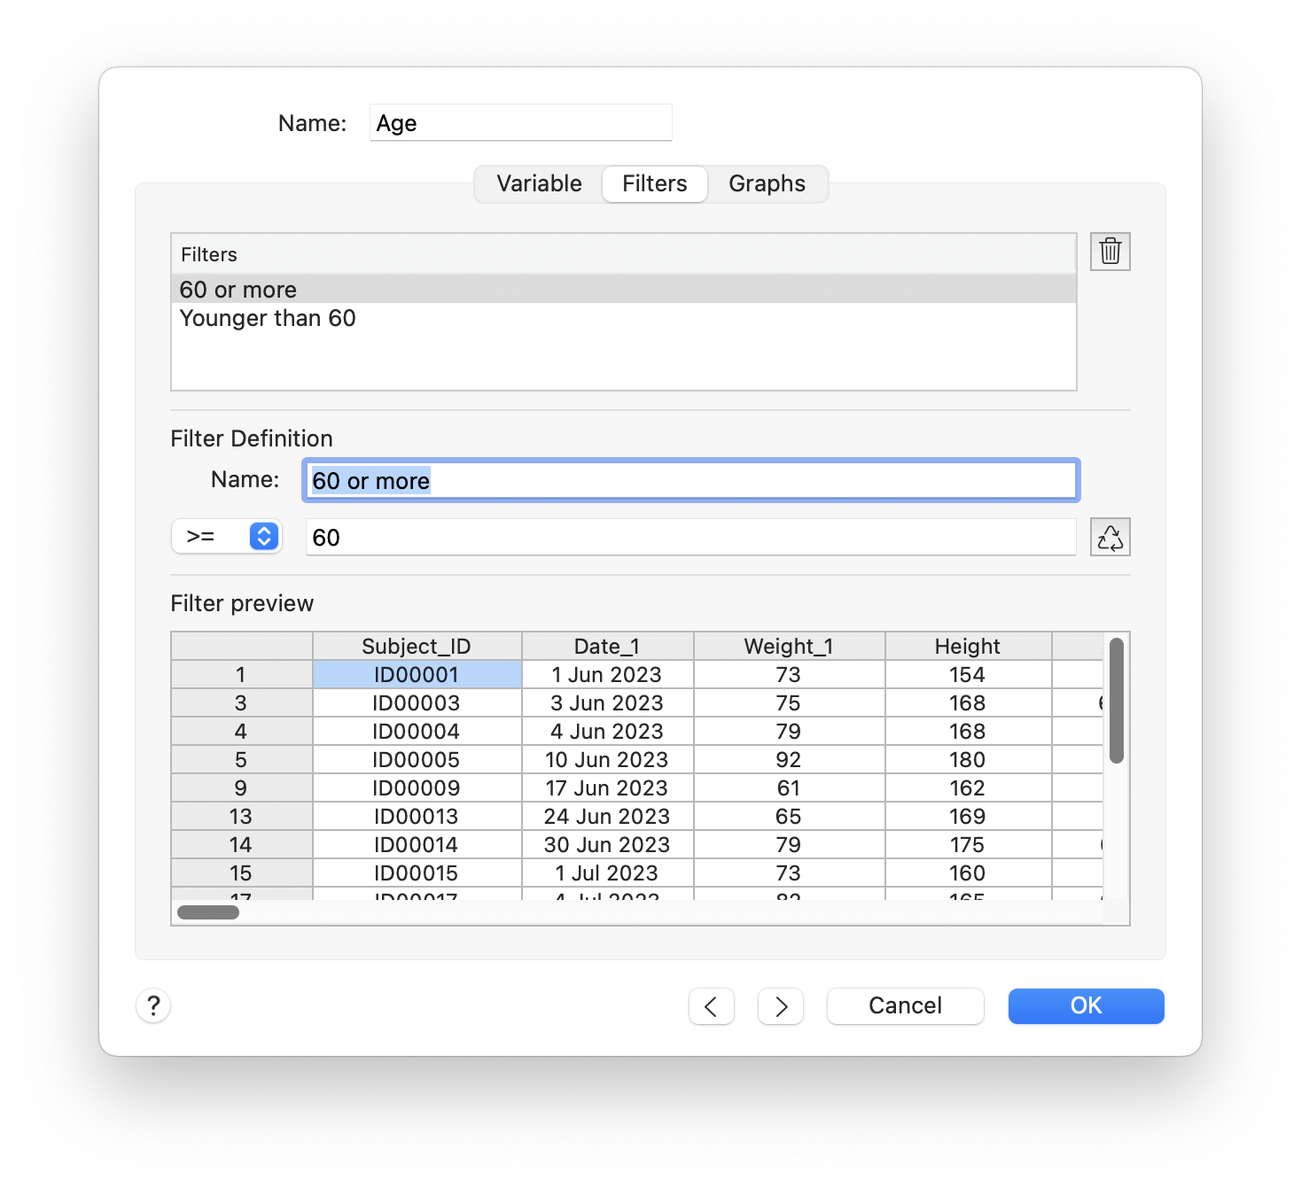Click the variable Name field containing Age
The height and width of the screenshot is (1187, 1301).
point(520,123)
